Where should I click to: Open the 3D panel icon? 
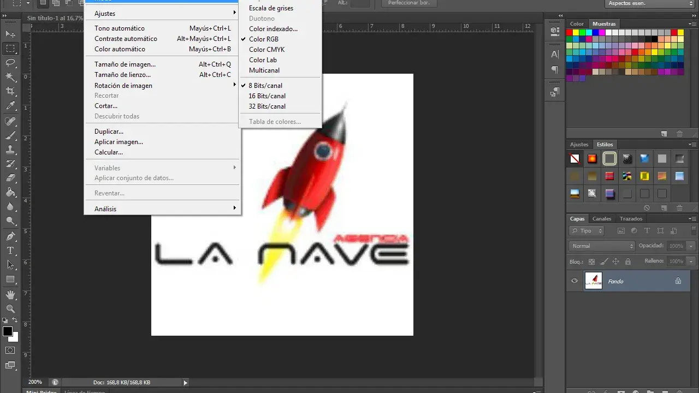pyautogui.click(x=555, y=31)
